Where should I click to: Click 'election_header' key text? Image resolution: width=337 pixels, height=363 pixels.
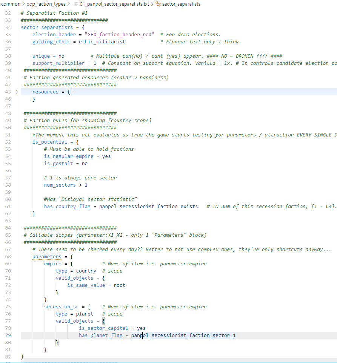(x=54, y=35)
